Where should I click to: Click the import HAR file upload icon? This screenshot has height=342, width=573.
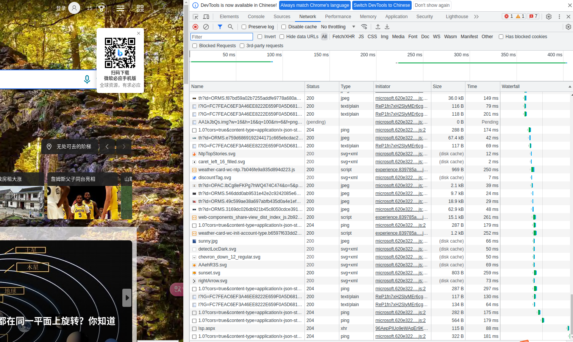(x=378, y=27)
